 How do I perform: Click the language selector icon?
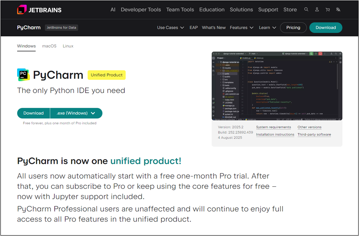click(338, 10)
